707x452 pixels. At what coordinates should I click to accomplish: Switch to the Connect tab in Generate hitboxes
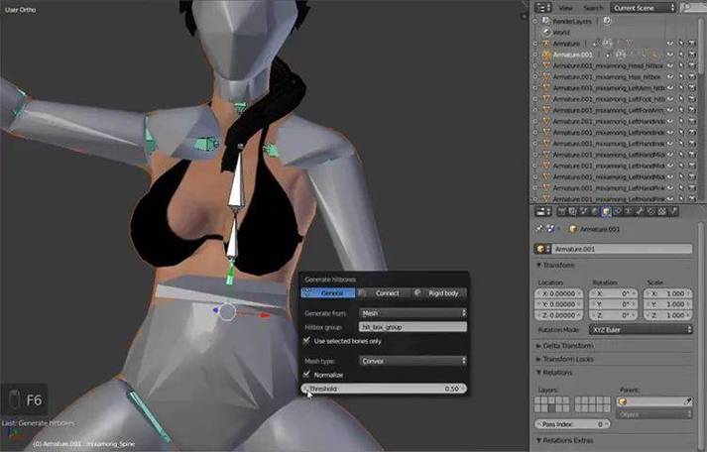point(384,293)
